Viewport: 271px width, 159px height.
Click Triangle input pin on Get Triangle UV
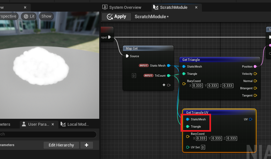[188, 126]
